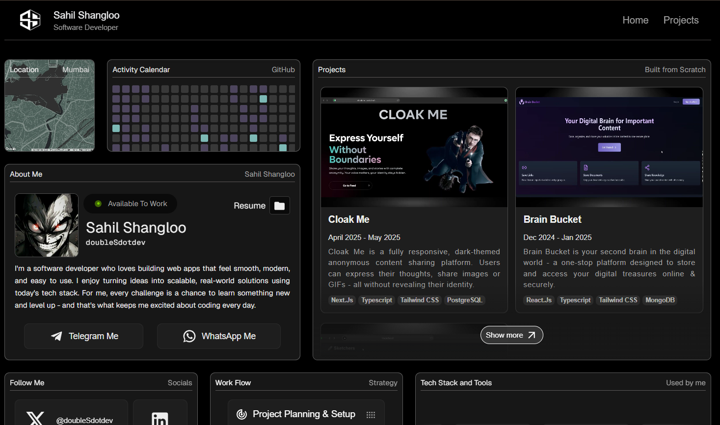The image size is (720, 425).
Task: Click the Sahil Shangloo profile avatar
Action: [47, 225]
